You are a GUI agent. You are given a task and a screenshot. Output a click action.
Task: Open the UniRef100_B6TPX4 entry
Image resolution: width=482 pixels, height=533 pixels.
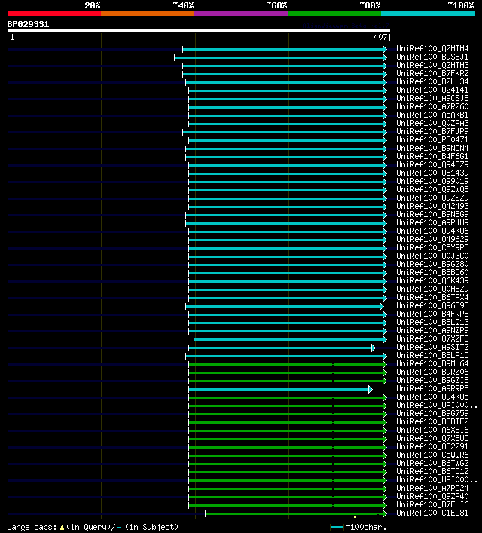[432, 297]
